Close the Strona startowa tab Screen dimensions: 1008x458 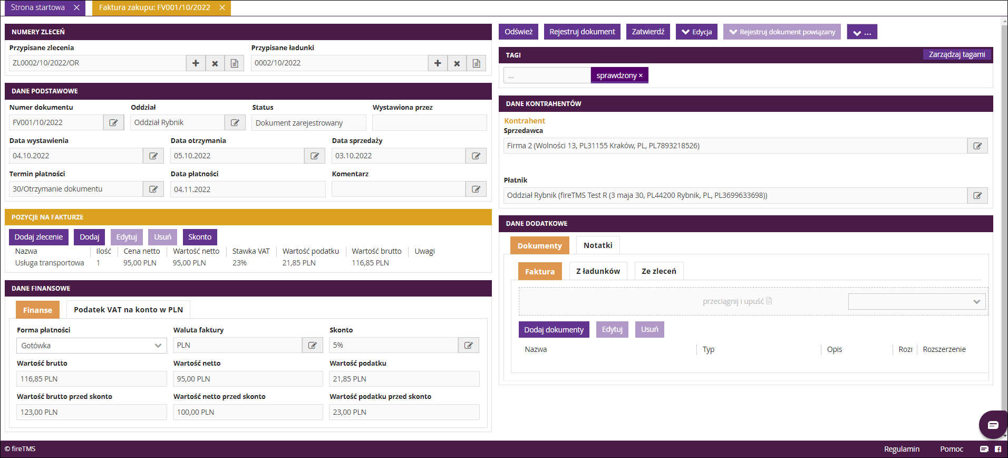[x=76, y=7]
